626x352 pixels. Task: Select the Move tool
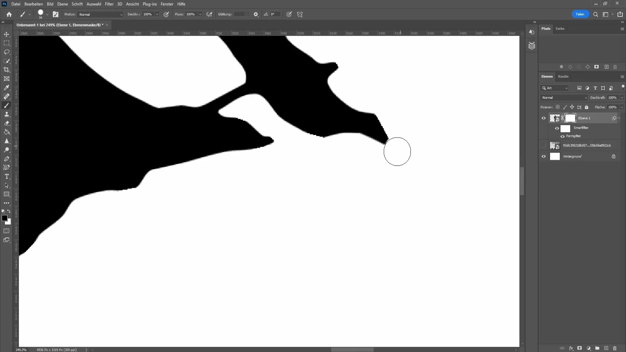point(7,34)
